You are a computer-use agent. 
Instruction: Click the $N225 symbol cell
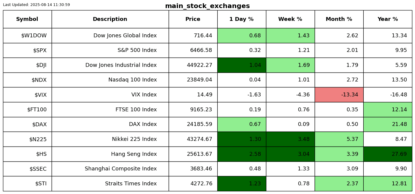tap(38, 139)
